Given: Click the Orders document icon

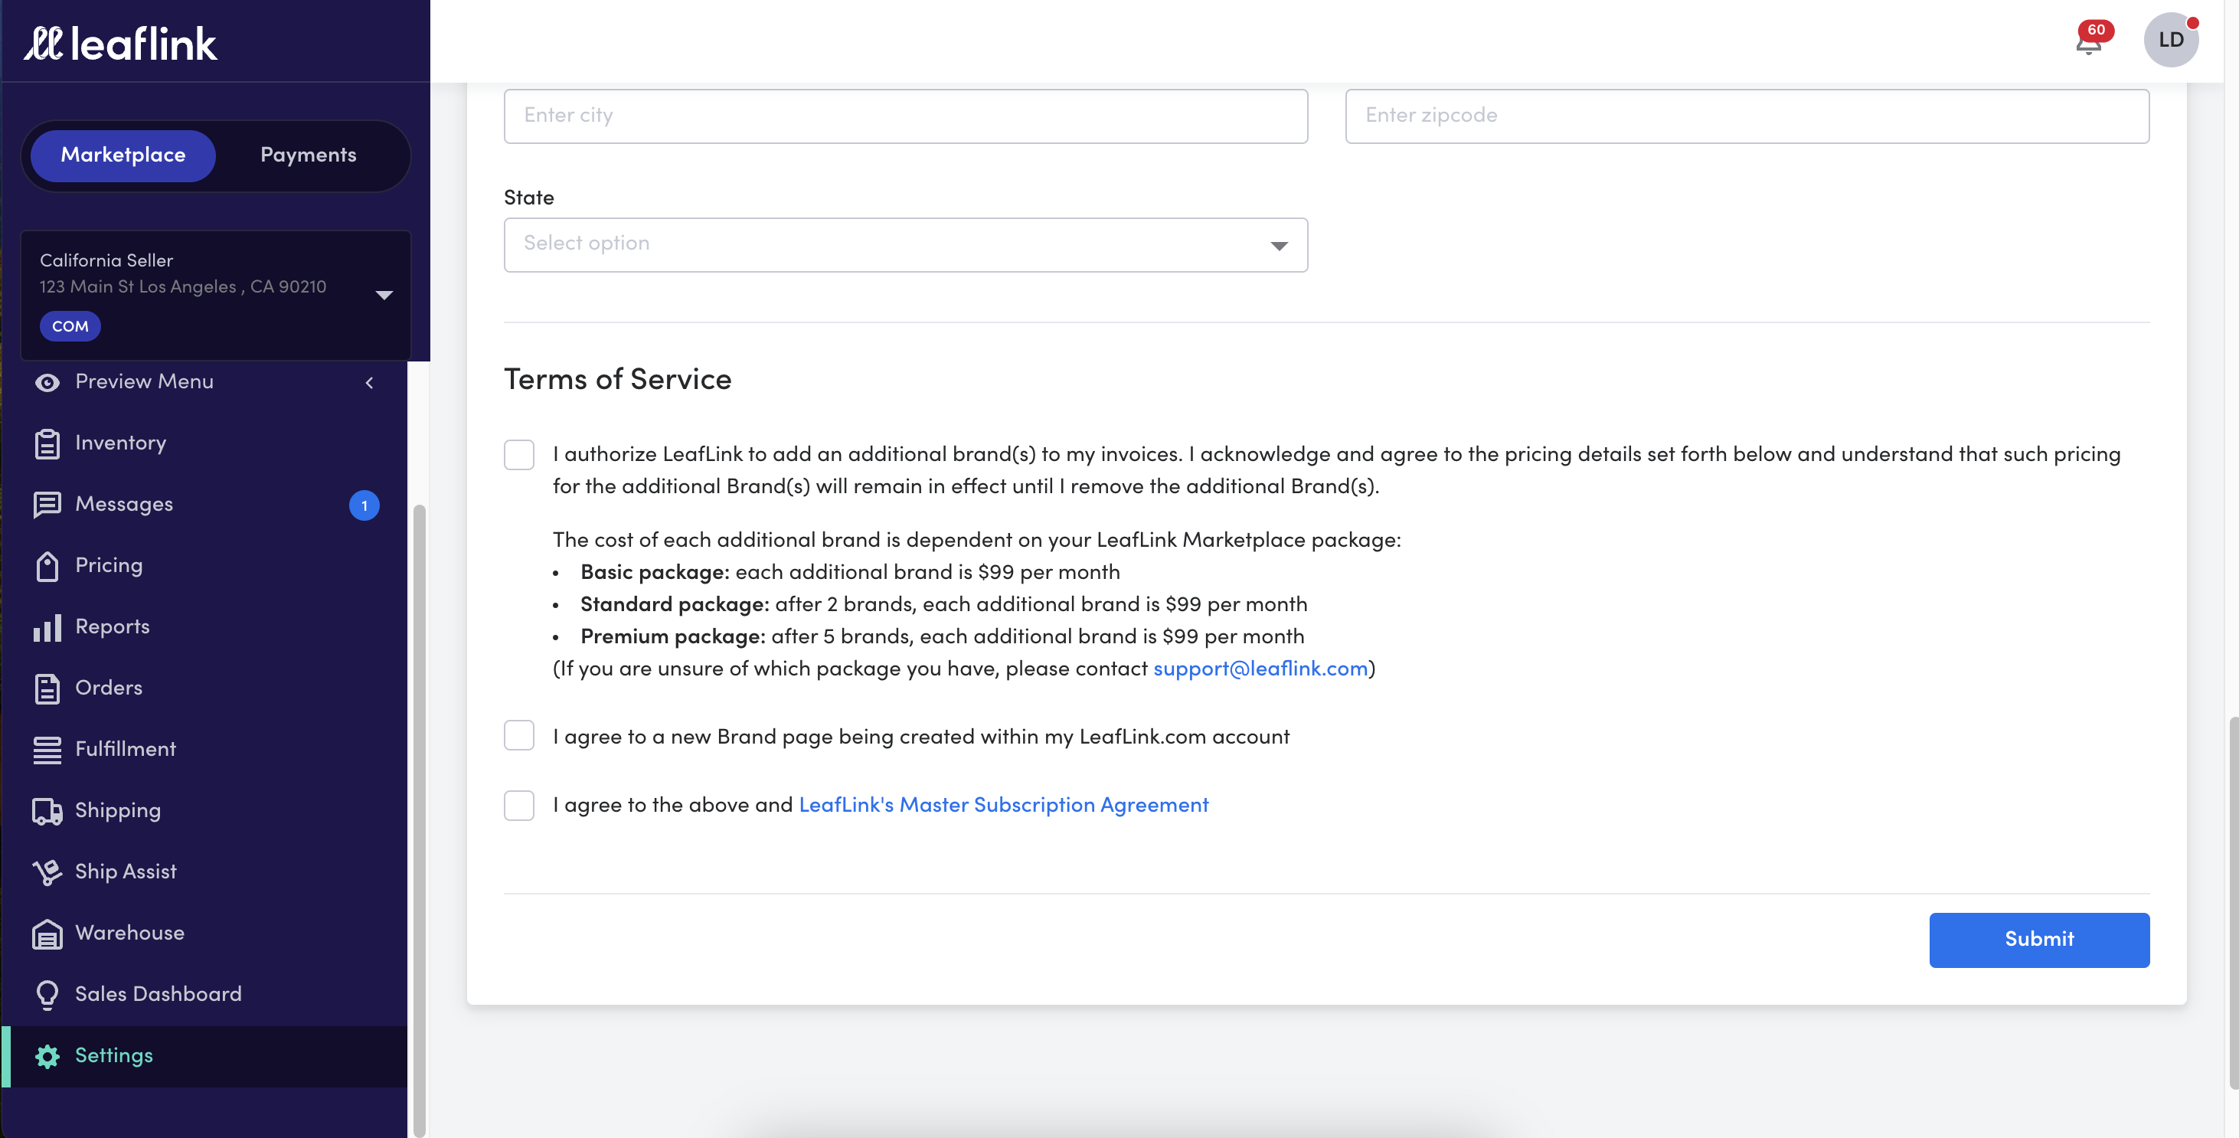Looking at the screenshot, I should click(x=47, y=688).
